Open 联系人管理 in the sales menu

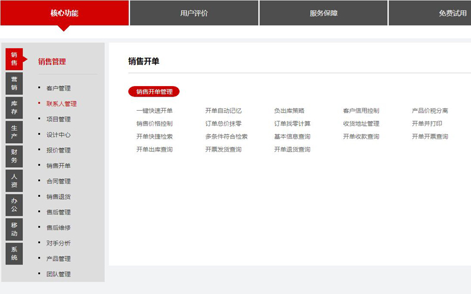coord(61,104)
